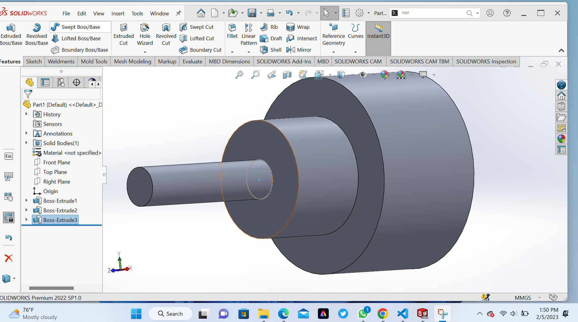Open Chrome from the taskbar
This screenshot has height=322, width=578.
(383, 314)
